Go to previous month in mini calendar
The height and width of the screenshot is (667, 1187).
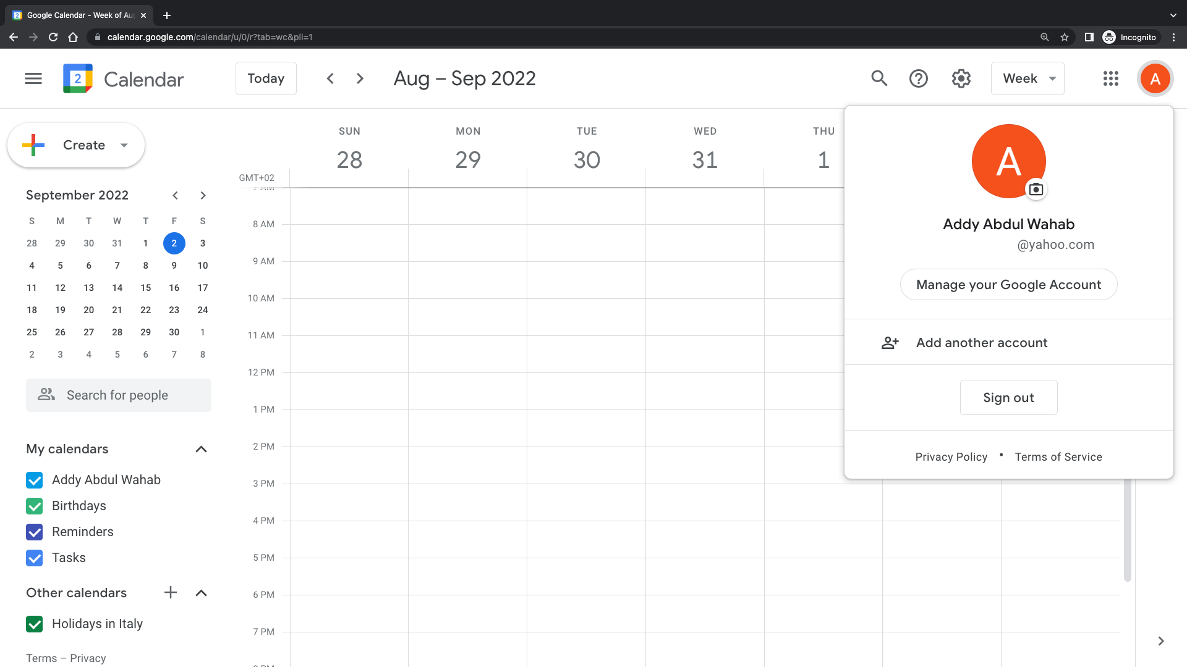pos(176,196)
